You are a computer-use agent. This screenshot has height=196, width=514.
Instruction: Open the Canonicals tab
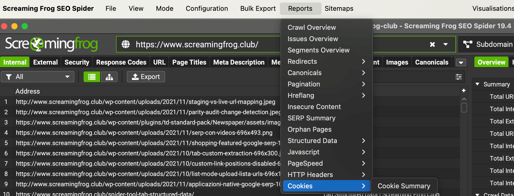(x=432, y=62)
